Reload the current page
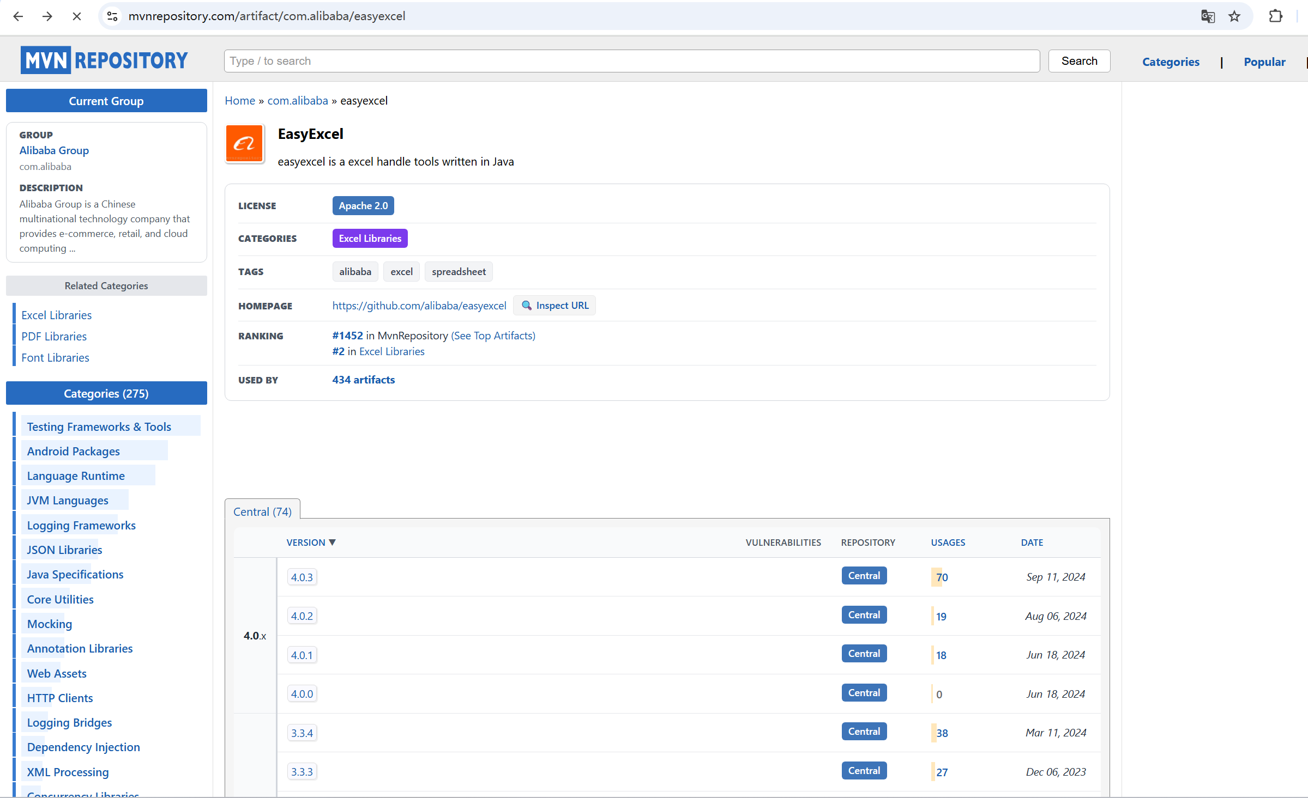 (76, 16)
